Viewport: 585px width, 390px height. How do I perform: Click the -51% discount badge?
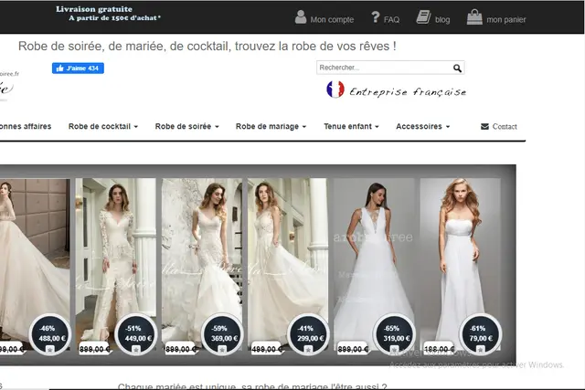136,334
